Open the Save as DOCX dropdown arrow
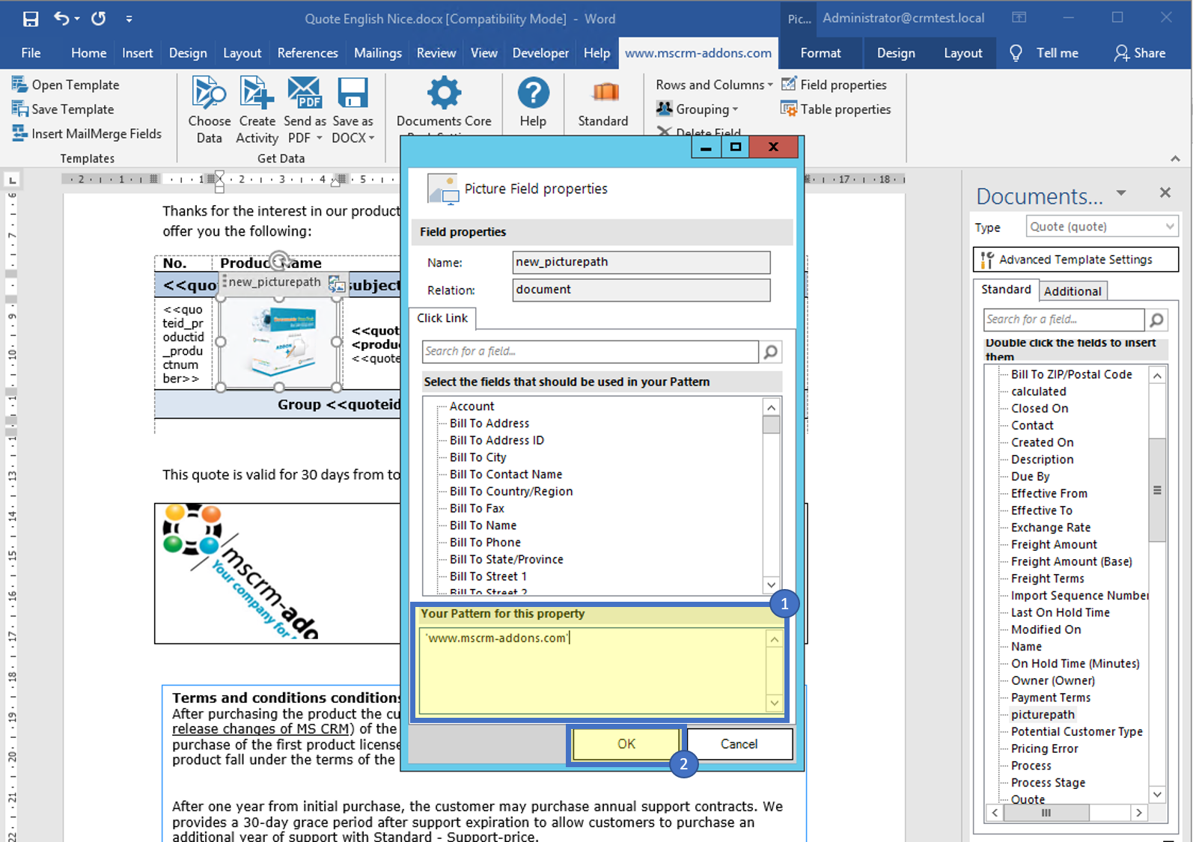The image size is (1193, 842). tap(372, 138)
